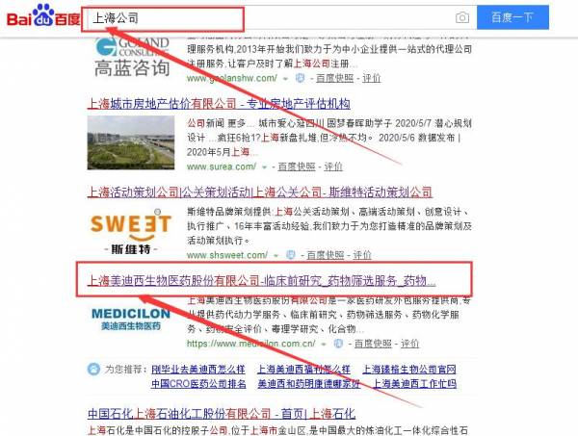The width and height of the screenshot is (578, 436).
Task: Expand dropdown arrow after www.shsweet.com
Action: click(x=276, y=255)
